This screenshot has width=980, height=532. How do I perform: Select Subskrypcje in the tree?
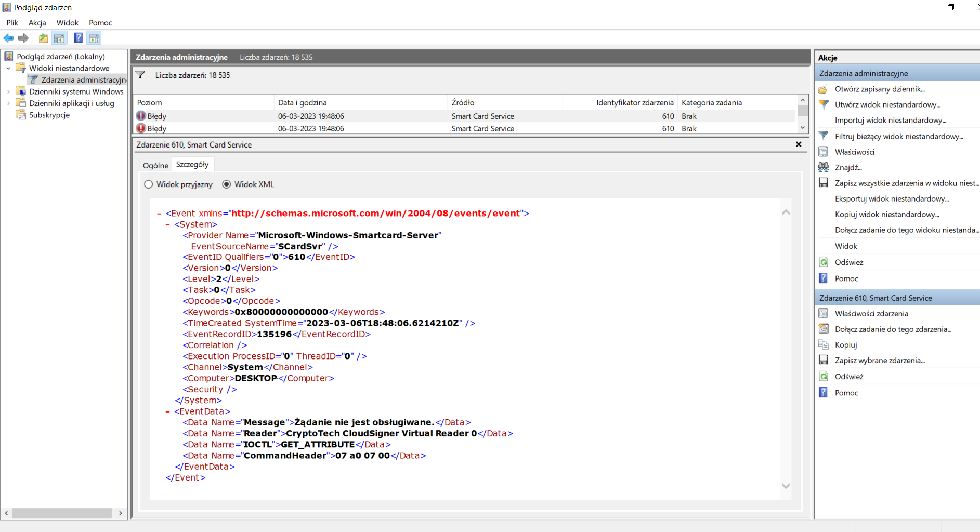pyautogui.click(x=49, y=115)
